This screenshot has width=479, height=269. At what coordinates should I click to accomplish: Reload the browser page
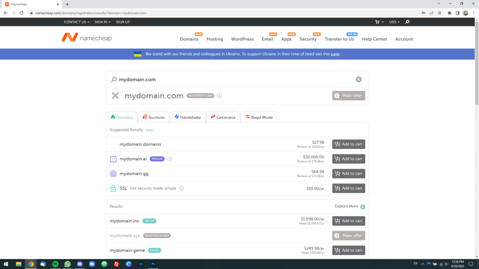point(22,13)
